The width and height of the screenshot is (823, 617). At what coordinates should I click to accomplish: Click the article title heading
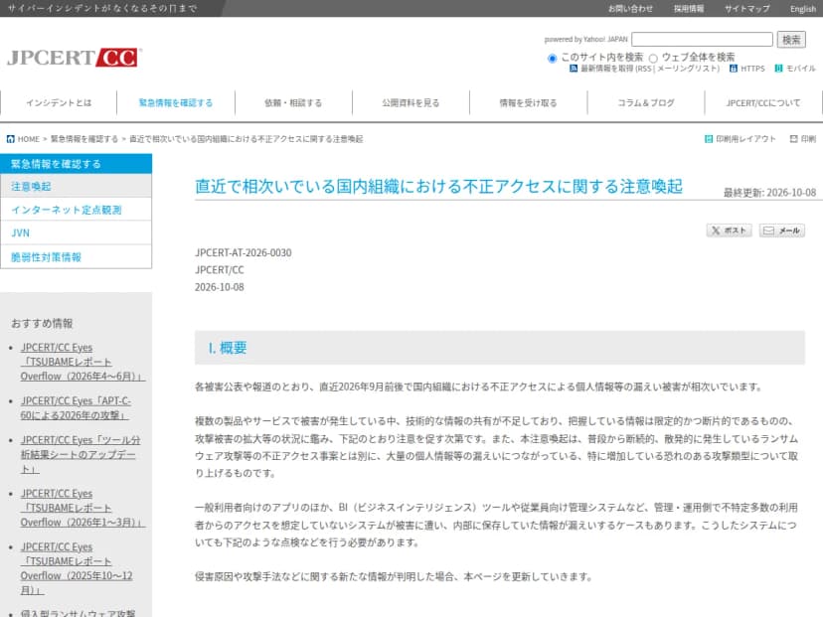[438, 186]
